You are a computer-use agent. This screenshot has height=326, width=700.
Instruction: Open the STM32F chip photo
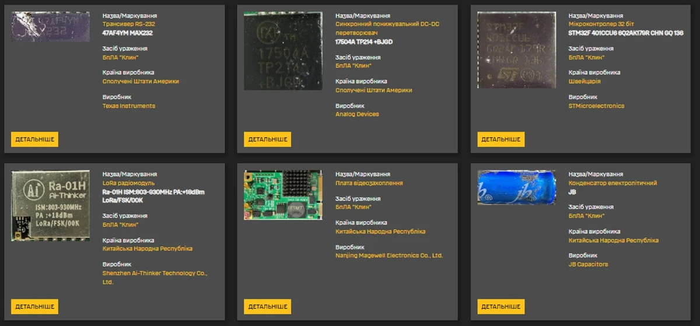click(x=517, y=50)
